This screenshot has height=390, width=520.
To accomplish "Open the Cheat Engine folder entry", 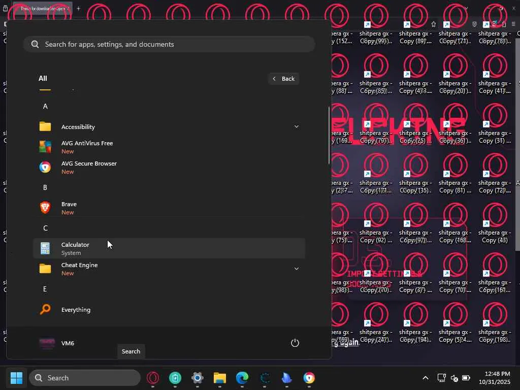I will tap(169, 269).
